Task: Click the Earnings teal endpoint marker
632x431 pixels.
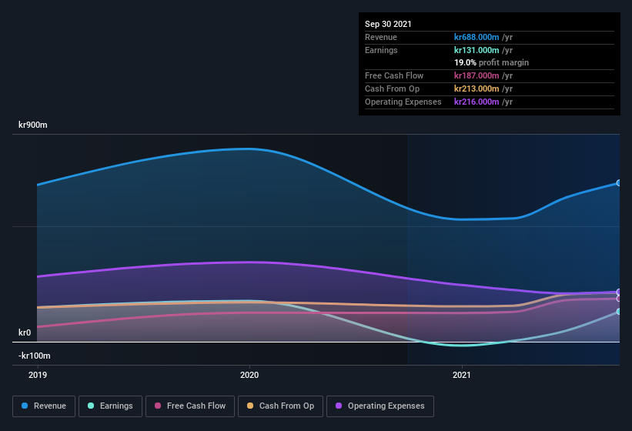Action: 619,312
